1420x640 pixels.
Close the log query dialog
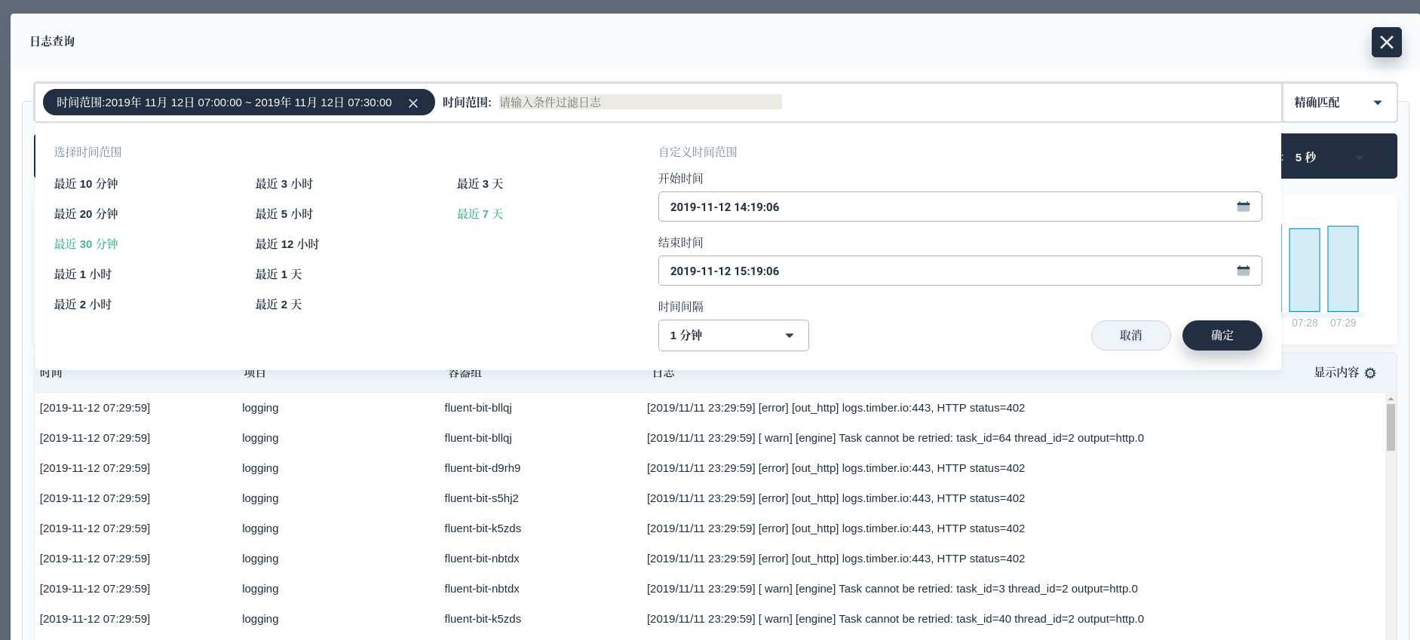click(x=1387, y=42)
